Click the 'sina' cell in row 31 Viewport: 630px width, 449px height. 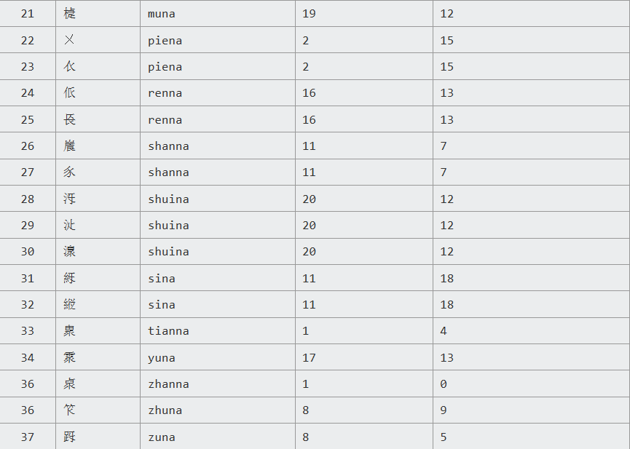tap(162, 279)
